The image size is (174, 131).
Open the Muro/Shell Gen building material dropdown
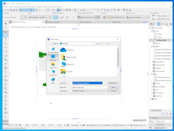click(117, 17)
